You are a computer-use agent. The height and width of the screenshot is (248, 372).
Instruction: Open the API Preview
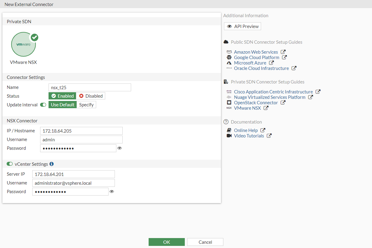pyautogui.click(x=242, y=27)
